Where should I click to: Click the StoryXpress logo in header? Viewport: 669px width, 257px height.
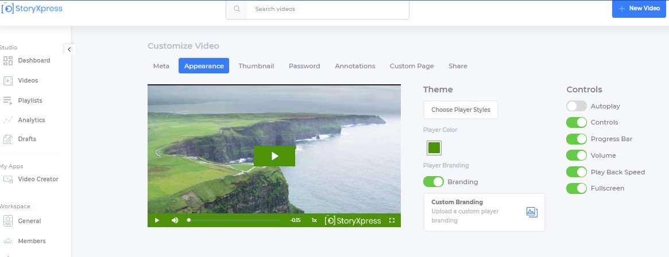32,8
